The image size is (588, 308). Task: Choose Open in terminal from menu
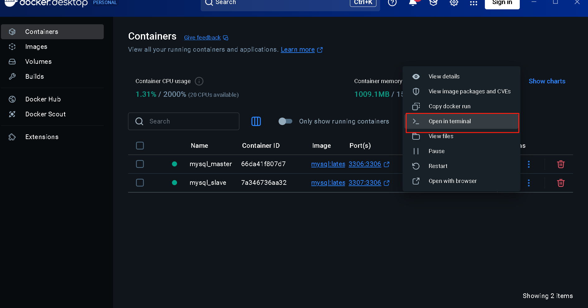click(449, 121)
